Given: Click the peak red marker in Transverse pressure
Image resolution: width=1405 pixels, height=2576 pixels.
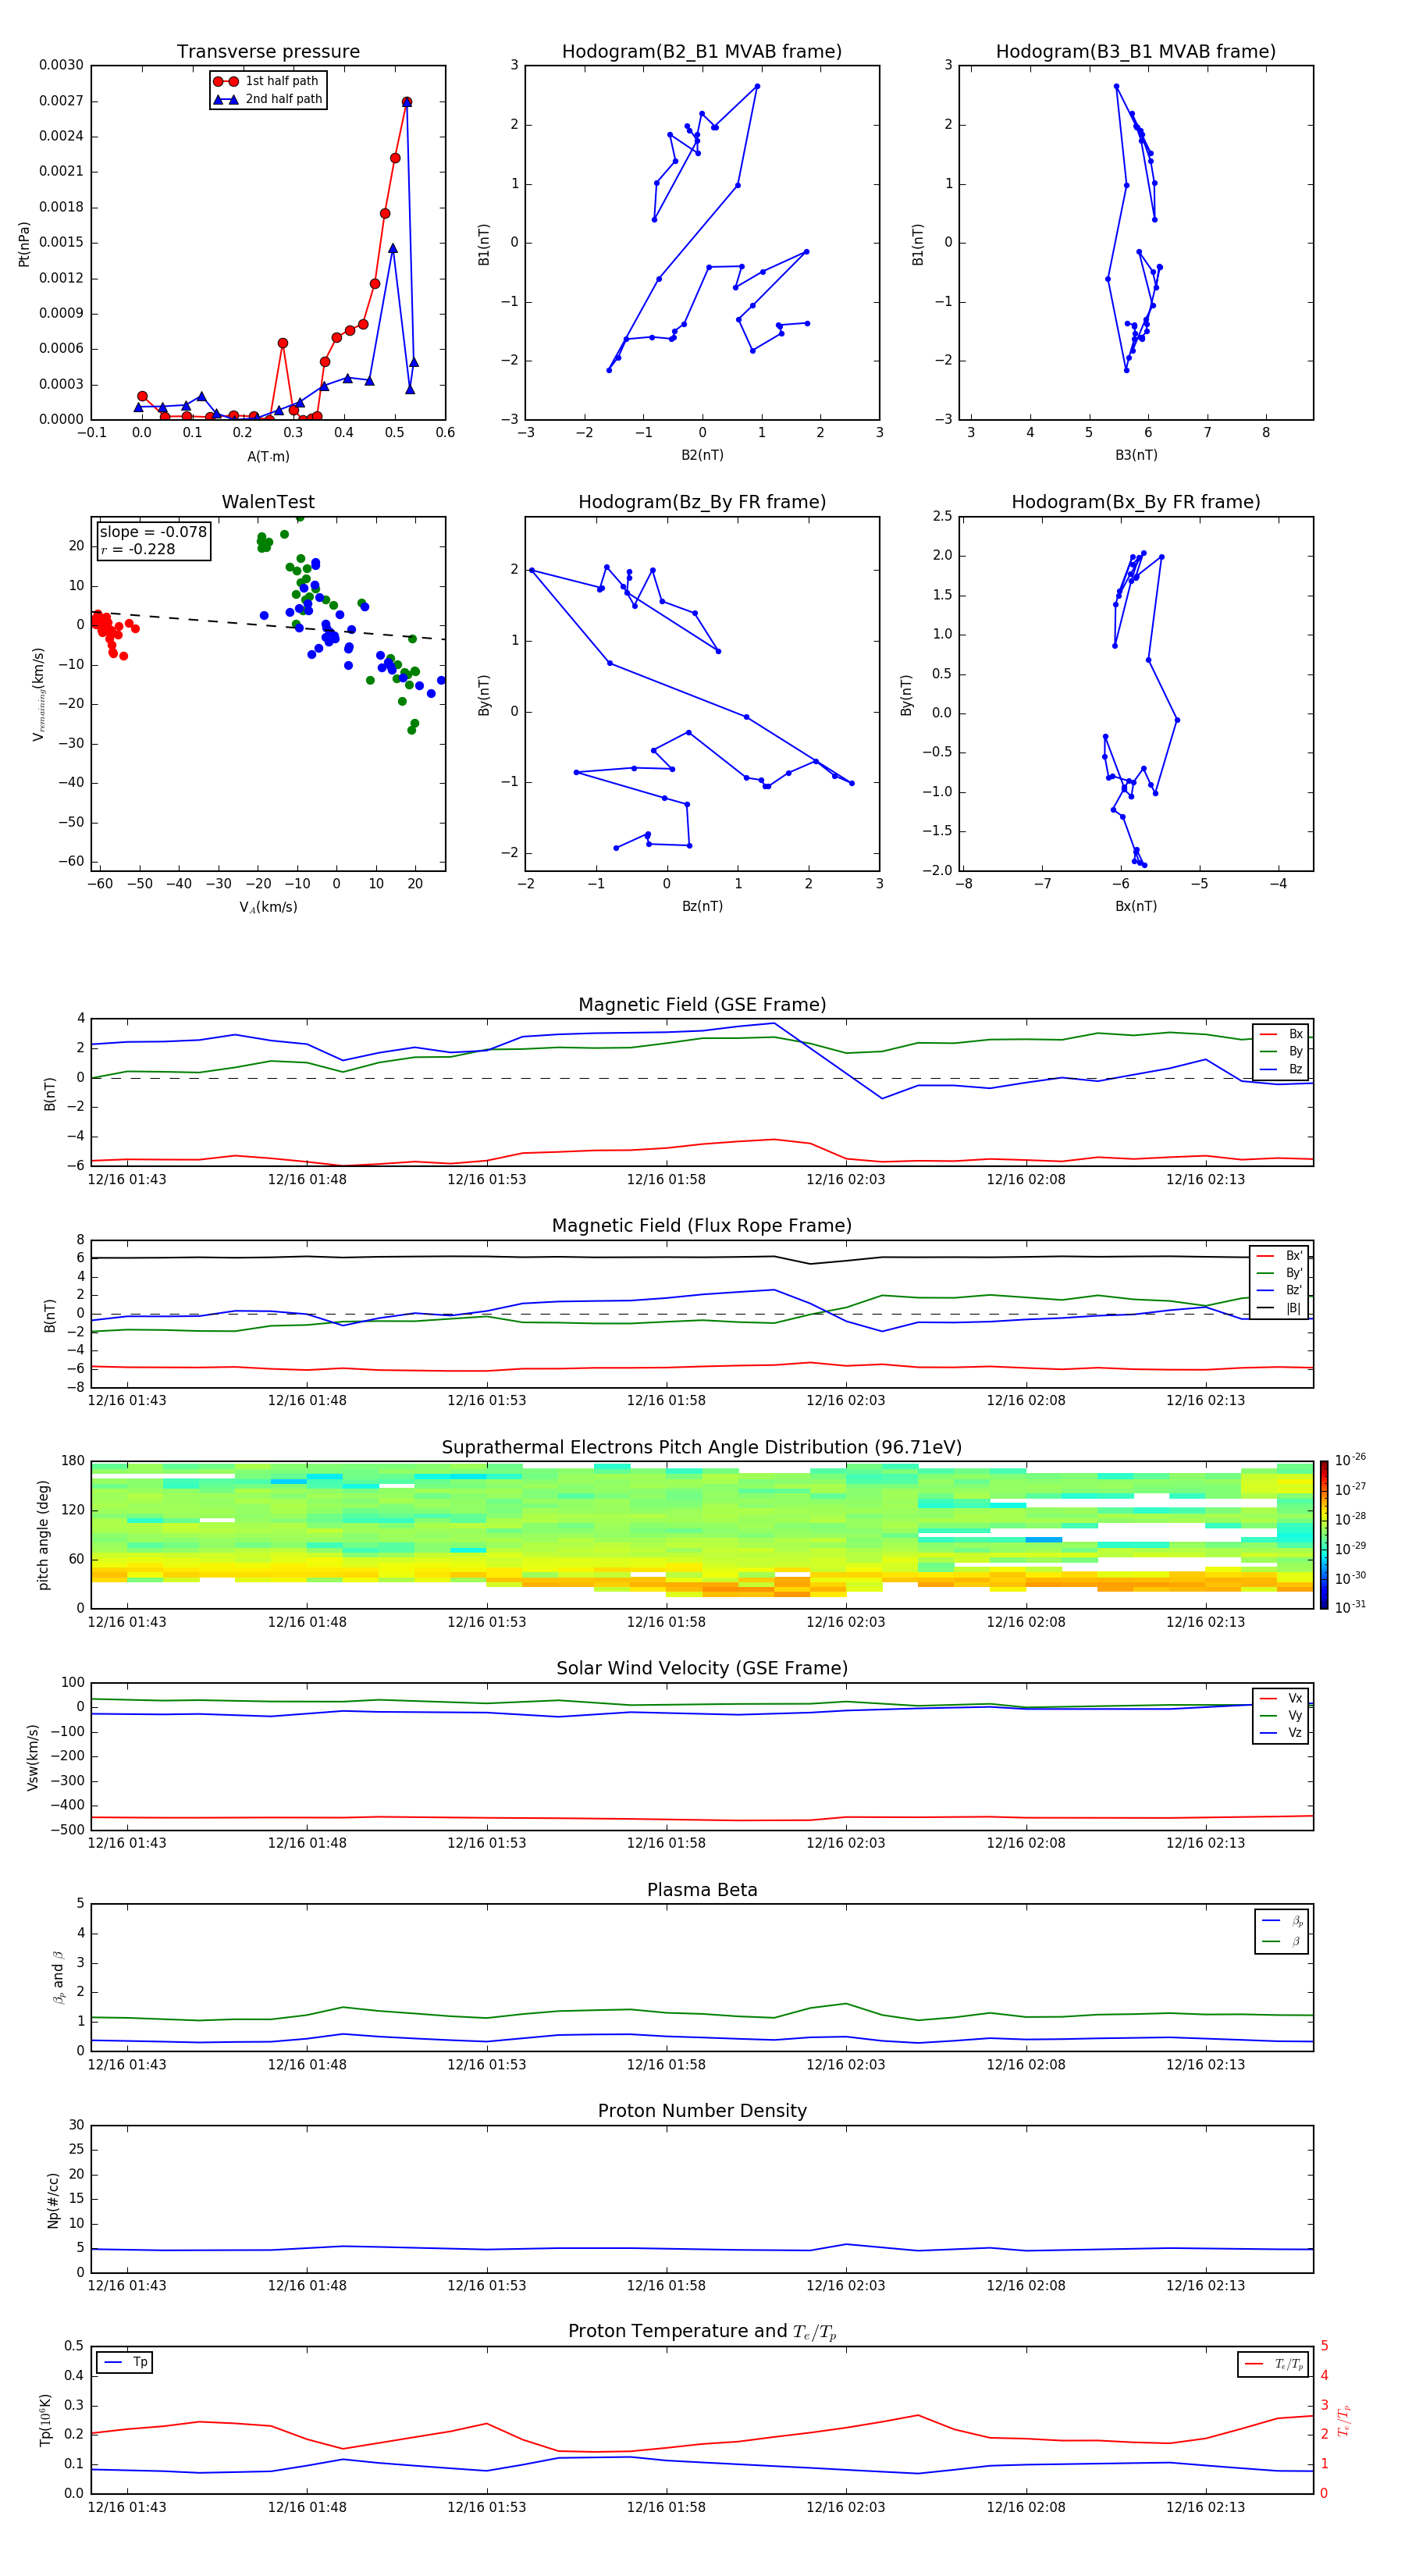Looking at the screenshot, I should coord(406,102).
